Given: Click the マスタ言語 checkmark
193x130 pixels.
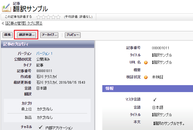Looking at the screenshot, I should (x=155, y=100).
